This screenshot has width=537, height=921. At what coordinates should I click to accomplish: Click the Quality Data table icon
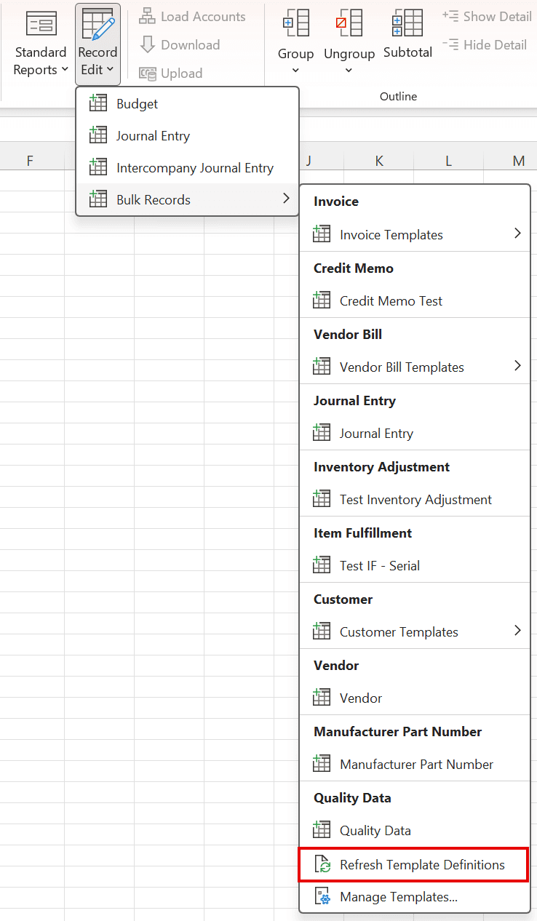(321, 830)
